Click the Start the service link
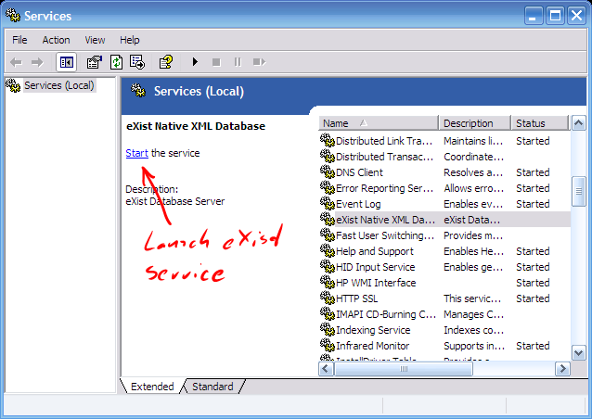This screenshot has height=419, width=592. [x=136, y=153]
